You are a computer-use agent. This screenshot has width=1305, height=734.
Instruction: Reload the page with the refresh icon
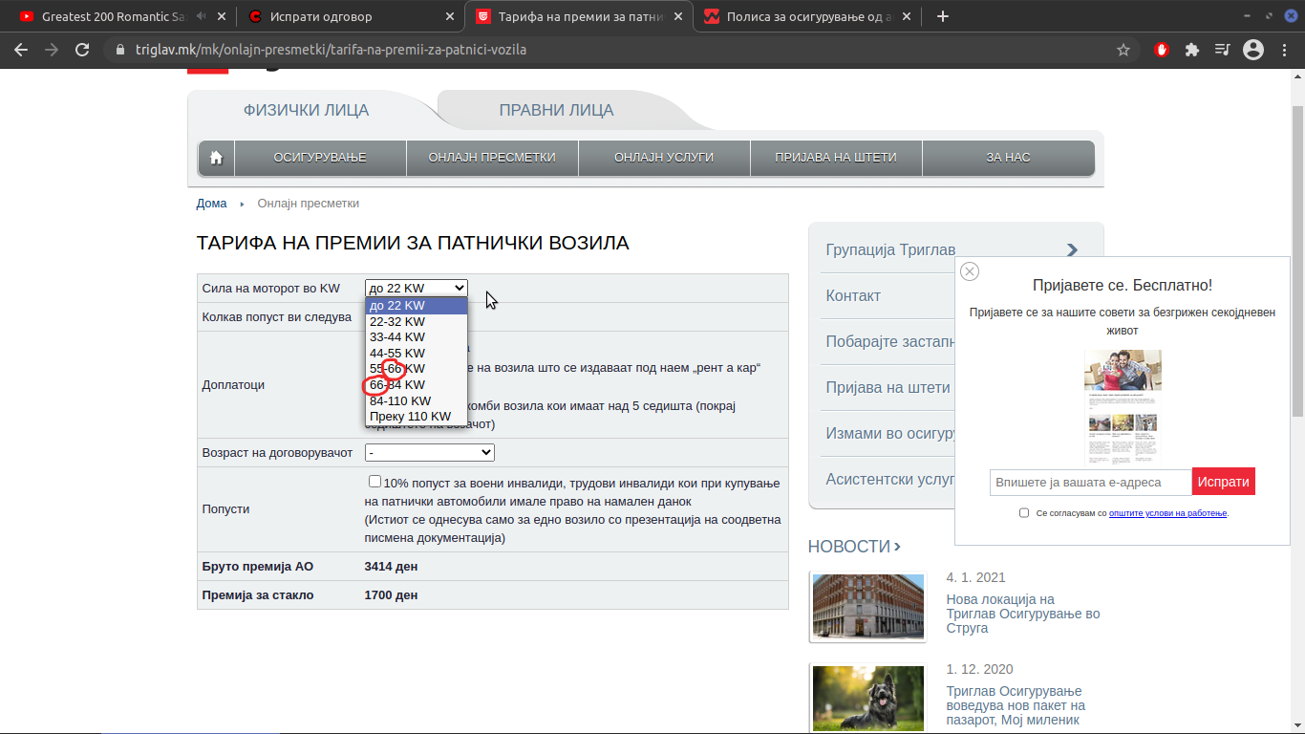(x=82, y=50)
